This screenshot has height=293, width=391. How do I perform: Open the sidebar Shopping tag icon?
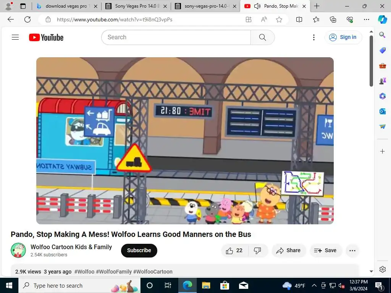click(x=382, y=50)
